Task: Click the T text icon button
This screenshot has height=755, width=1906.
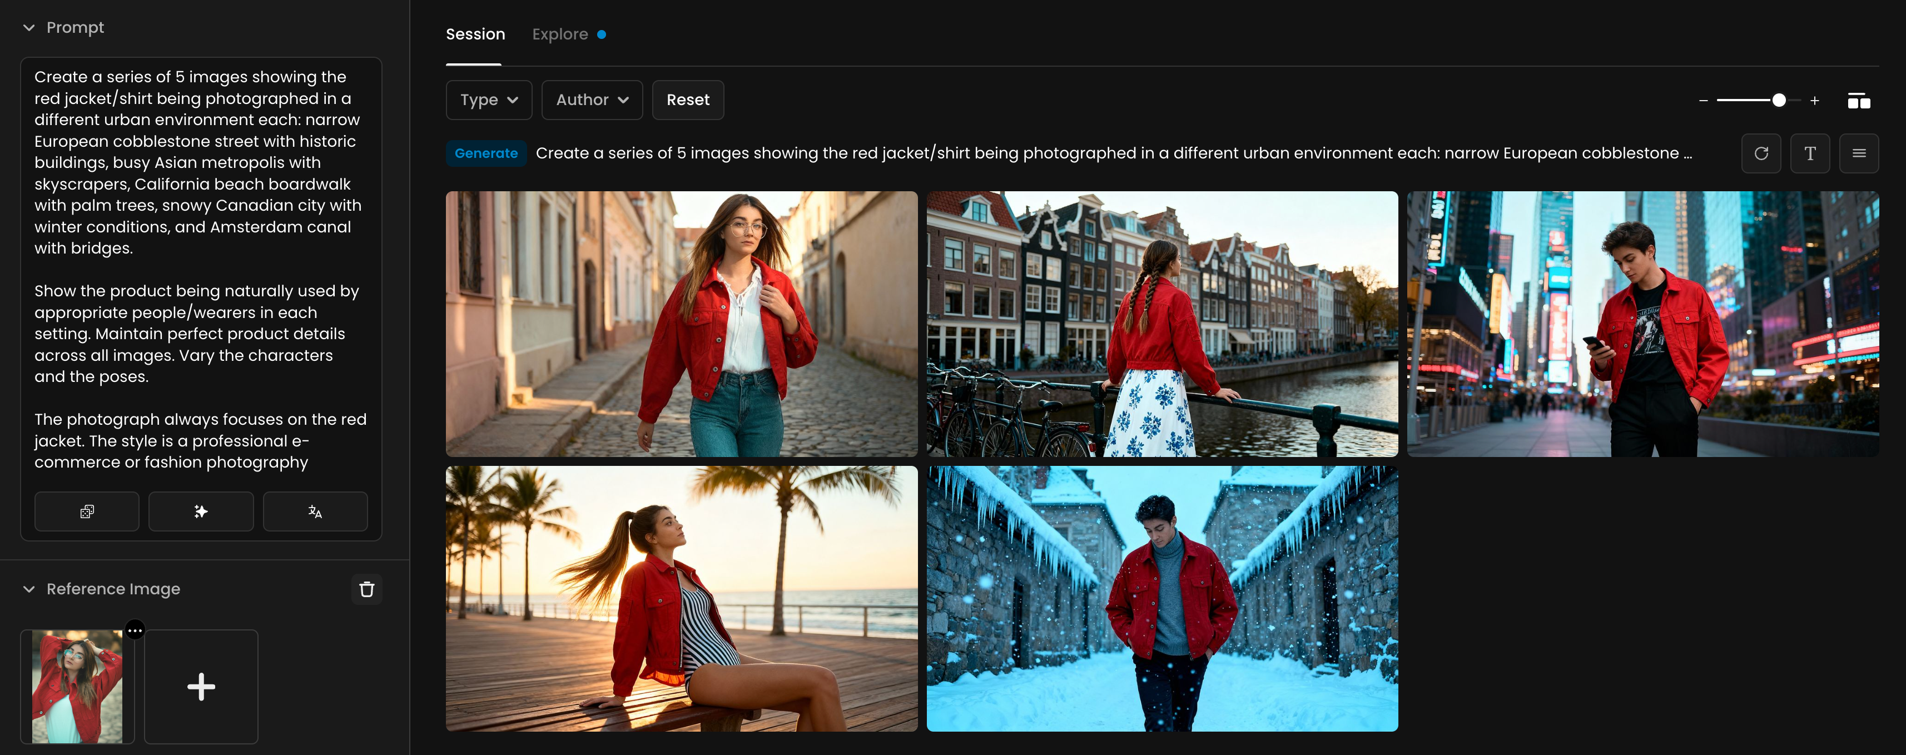Action: 1809,153
